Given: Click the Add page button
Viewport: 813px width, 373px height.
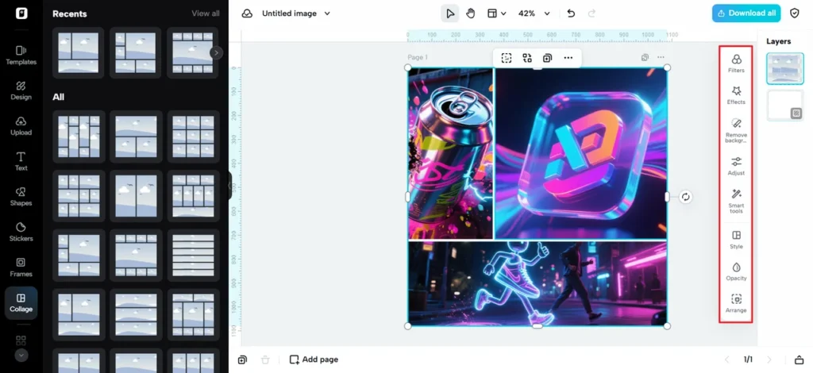Looking at the screenshot, I should click(x=314, y=360).
